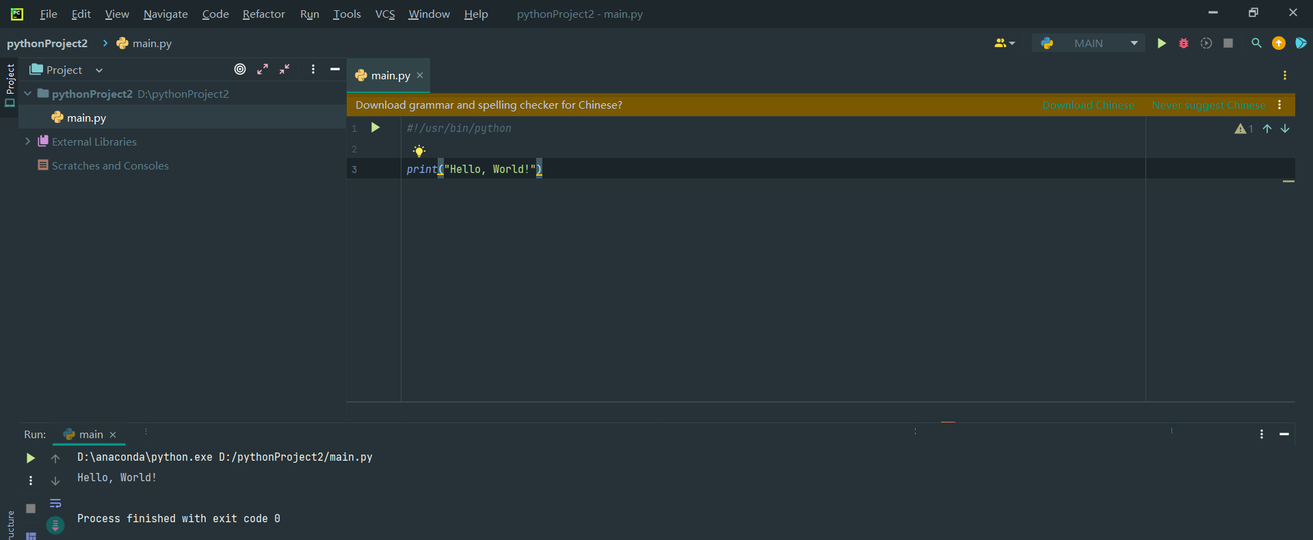Open Run panel left three-dot more actions

click(x=30, y=481)
